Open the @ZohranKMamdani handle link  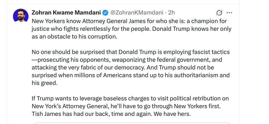(136, 13)
